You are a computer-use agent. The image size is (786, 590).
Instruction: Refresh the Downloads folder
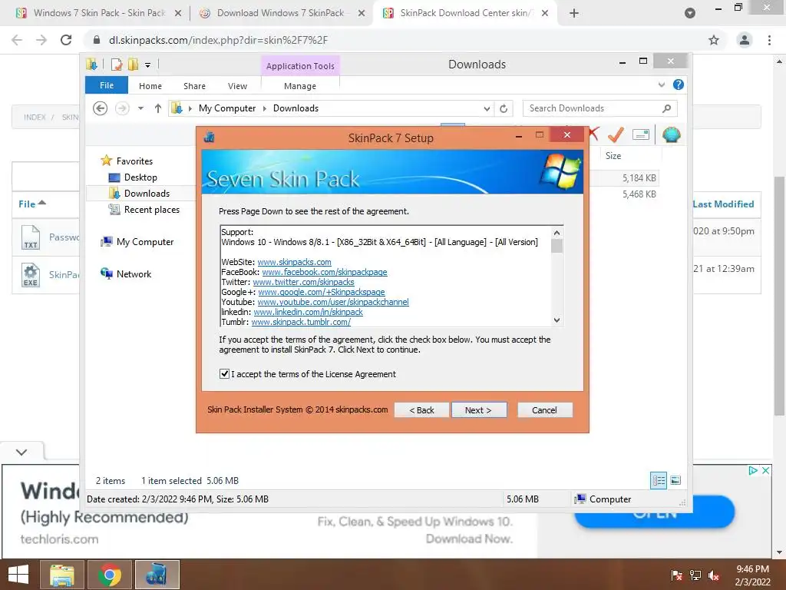point(504,108)
